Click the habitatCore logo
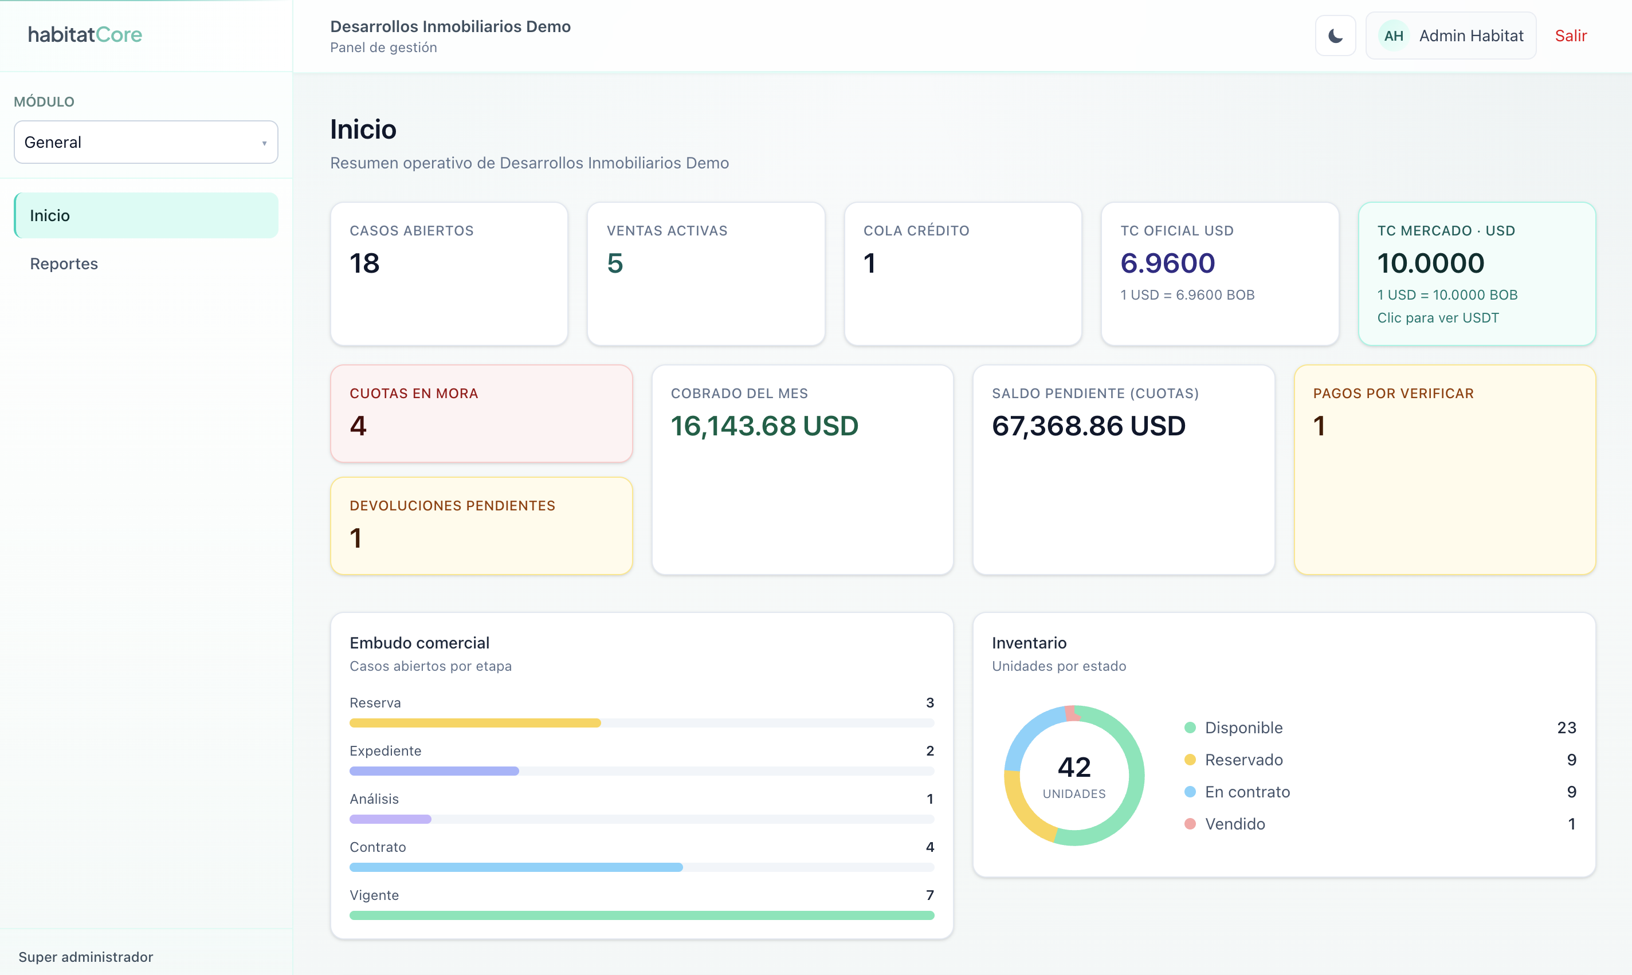This screenshot has width=1632, height=975. tap(85, 34)
